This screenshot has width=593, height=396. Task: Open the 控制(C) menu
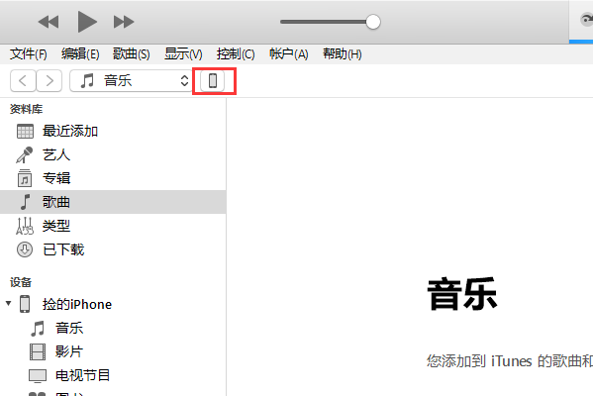coord(236,54)
